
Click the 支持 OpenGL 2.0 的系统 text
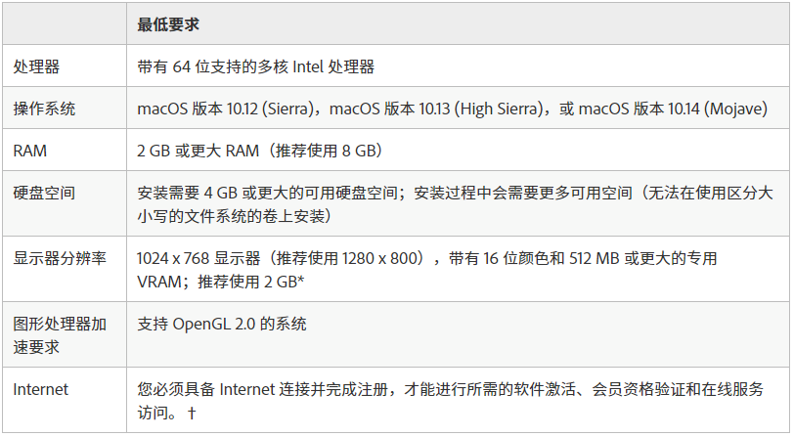[x=222, y=324]
